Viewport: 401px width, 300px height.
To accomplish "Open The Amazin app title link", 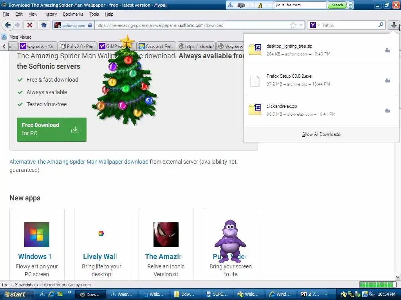I will tap(164, 256).
